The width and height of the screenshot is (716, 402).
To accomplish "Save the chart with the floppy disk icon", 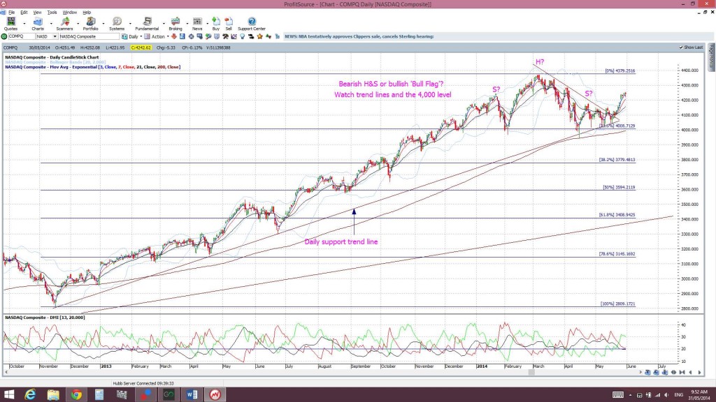I will pyautogui.click(x=182, y=36).
